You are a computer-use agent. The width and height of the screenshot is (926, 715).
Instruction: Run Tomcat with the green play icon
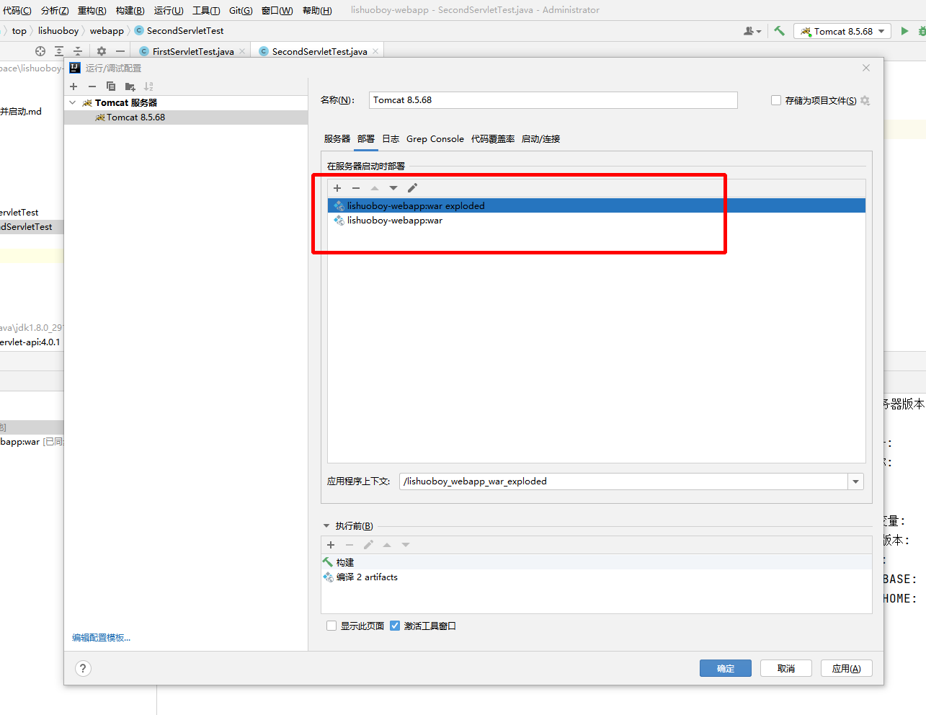point(904,31)
